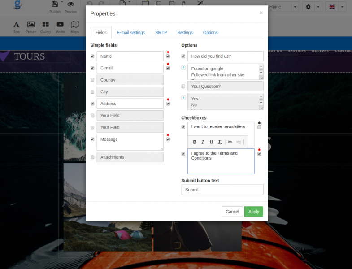Open the Settings tab
352x269 pixels.
point(185,33)
